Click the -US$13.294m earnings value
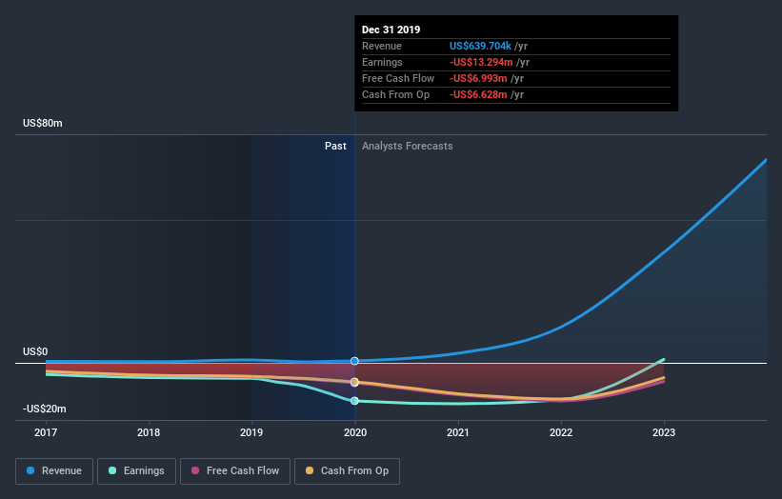 tap(481, 62)
